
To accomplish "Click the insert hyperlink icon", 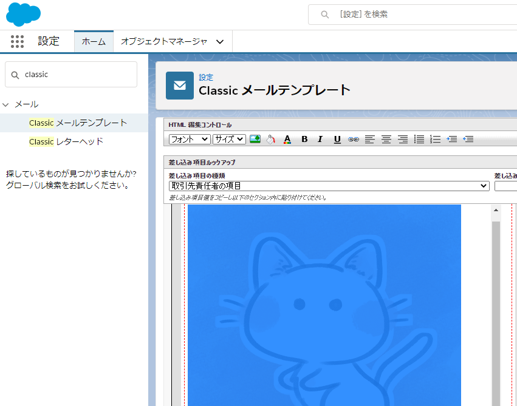I will (354, 139).
